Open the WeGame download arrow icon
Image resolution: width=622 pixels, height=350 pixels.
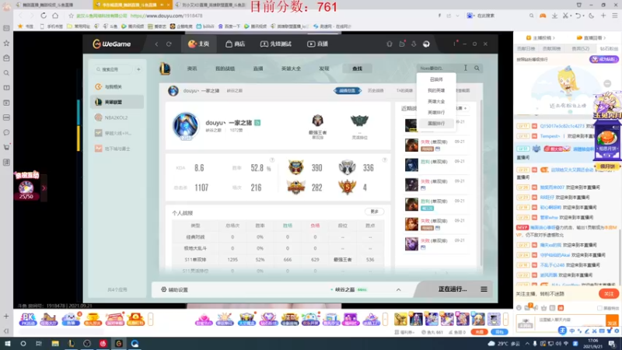414,44
